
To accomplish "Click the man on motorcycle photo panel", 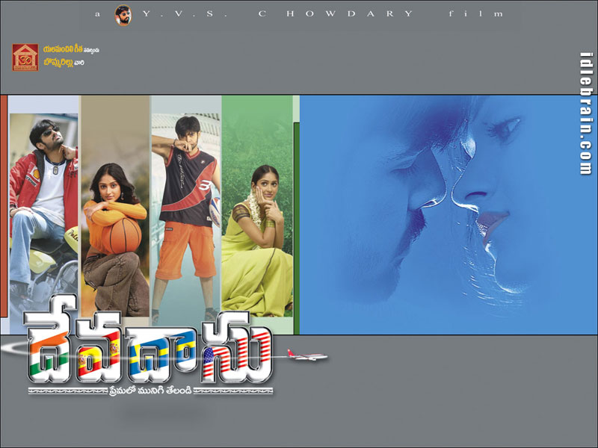I will (43, 214).
